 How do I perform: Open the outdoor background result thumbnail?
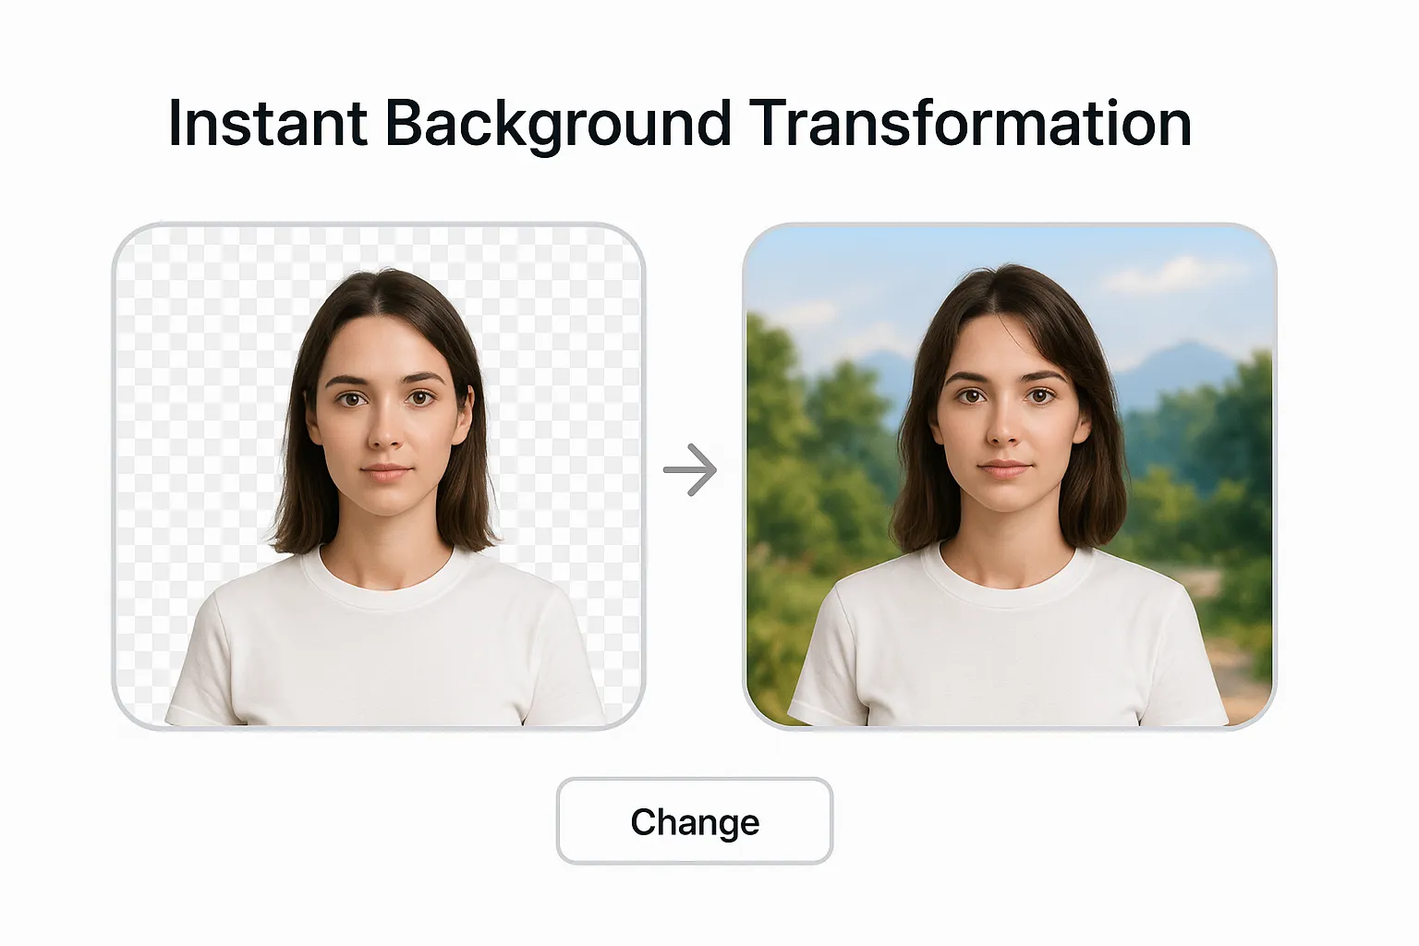click(x=1012, y=476)
